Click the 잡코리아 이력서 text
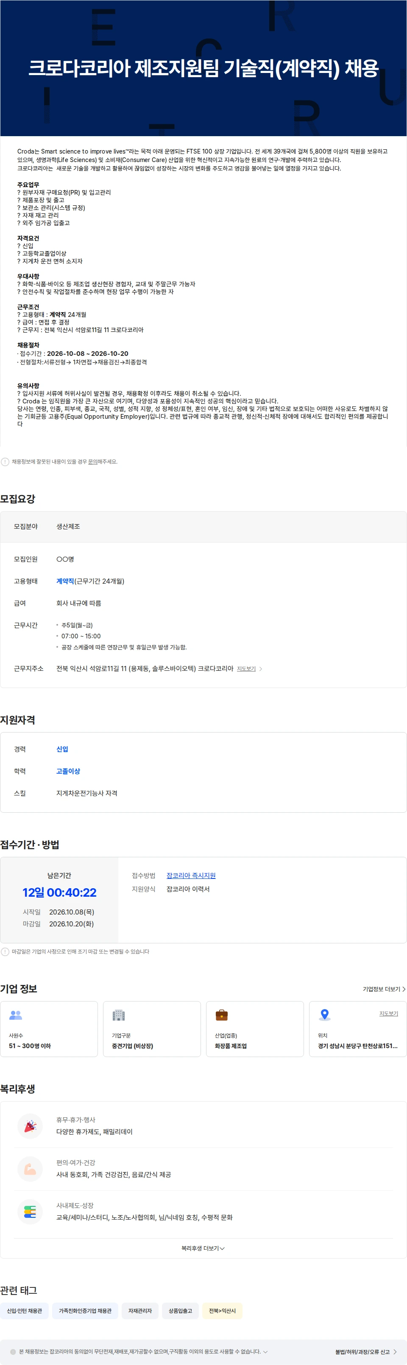 [x=187, y=889]
